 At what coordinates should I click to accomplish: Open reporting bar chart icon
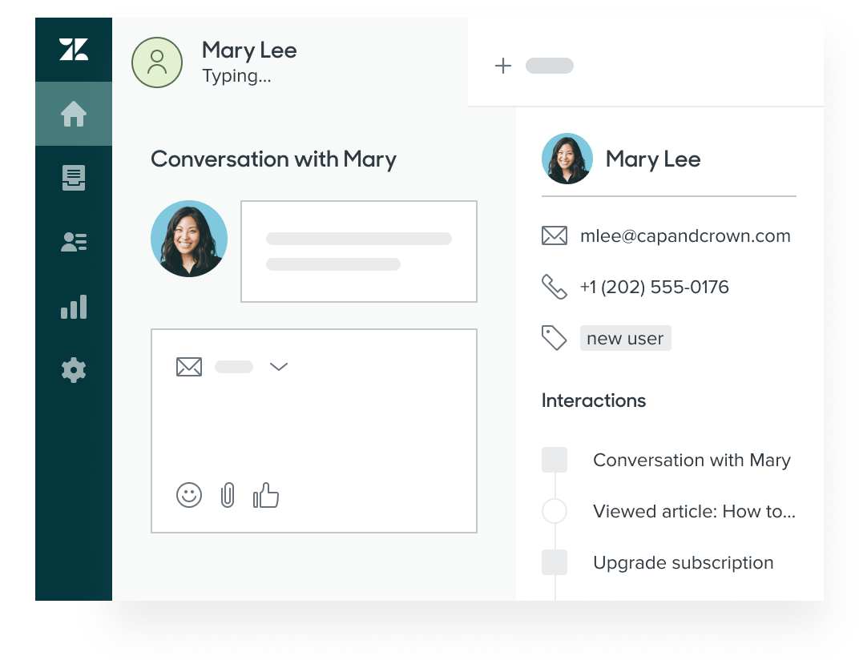click(74, 307)
